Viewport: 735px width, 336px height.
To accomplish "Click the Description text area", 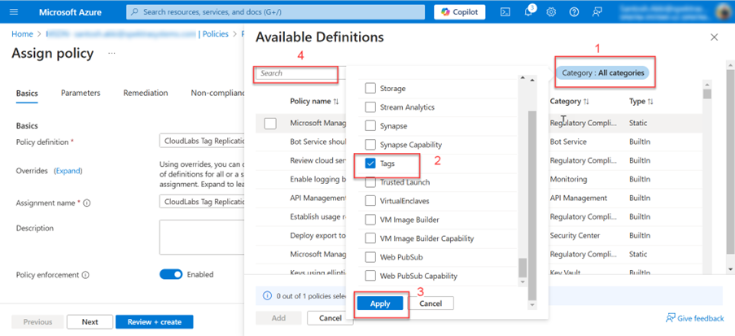I will click(x=202, y=237).
